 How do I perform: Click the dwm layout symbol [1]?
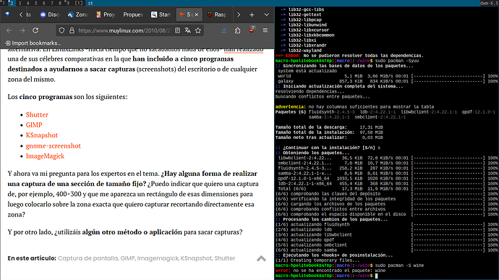(79, 3)
